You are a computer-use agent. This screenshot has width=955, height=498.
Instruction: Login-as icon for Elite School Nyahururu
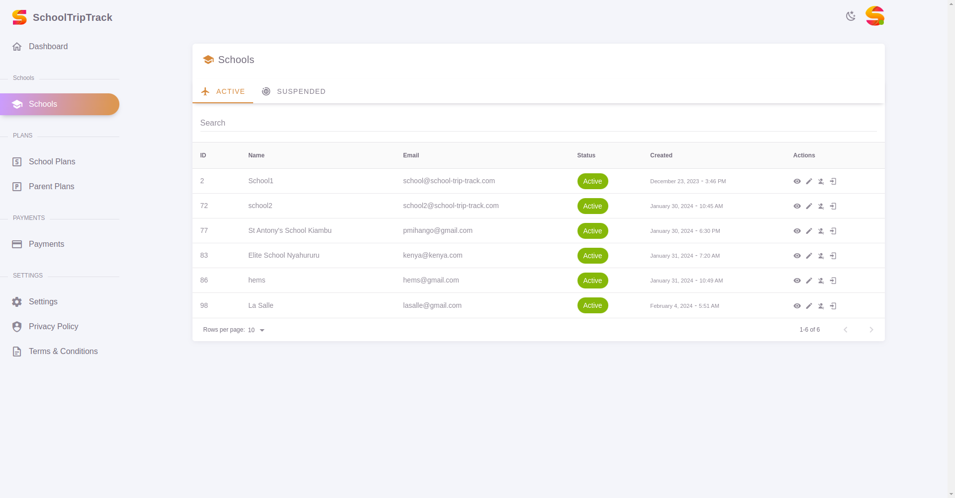833,256
